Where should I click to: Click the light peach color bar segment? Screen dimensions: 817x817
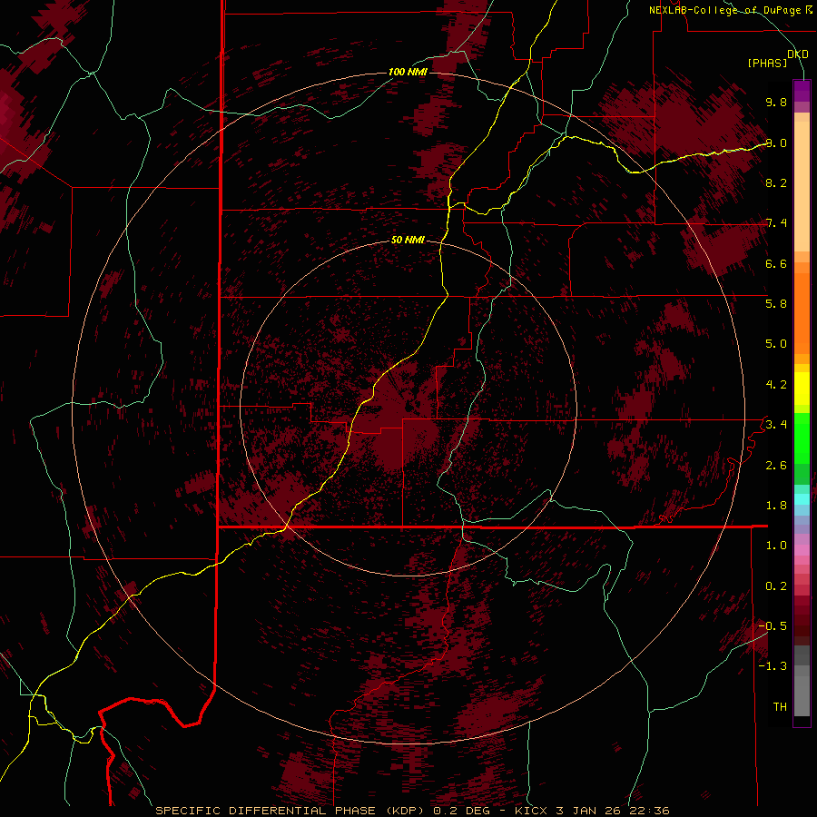click(802, 186)
